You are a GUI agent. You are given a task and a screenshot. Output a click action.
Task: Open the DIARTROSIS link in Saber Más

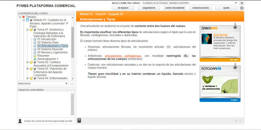tap(221, 35)
